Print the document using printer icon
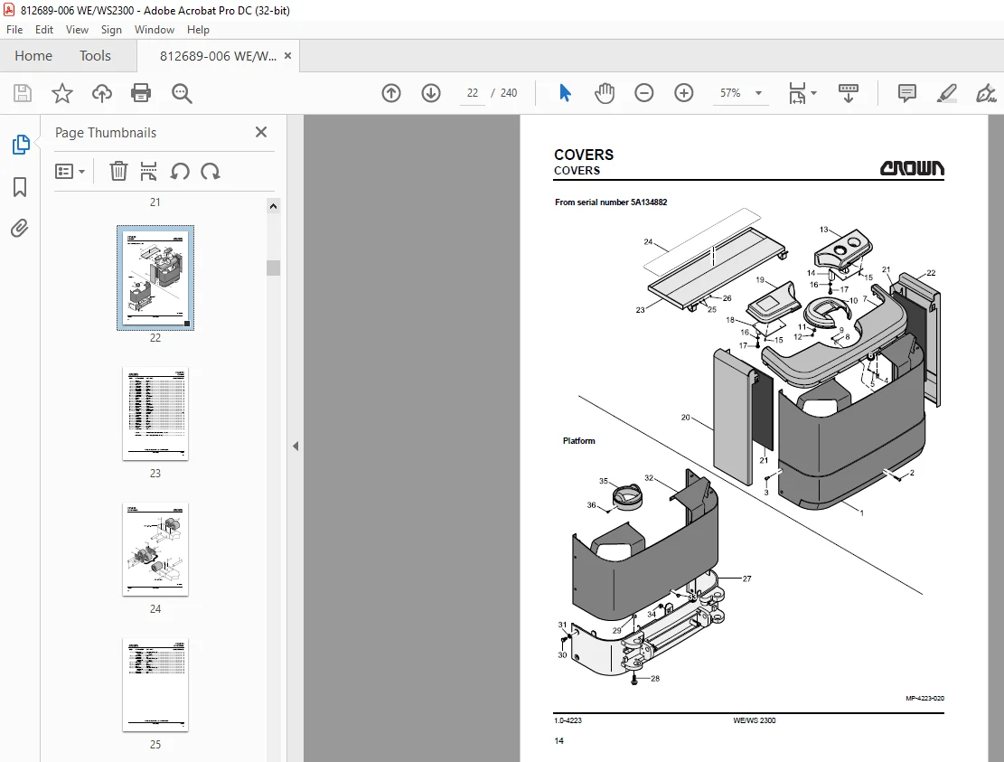 coord(141,93)
